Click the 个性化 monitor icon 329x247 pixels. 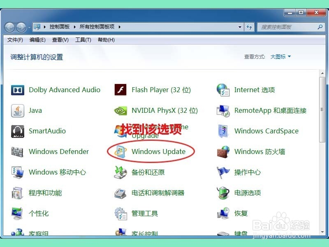point(17,213)
